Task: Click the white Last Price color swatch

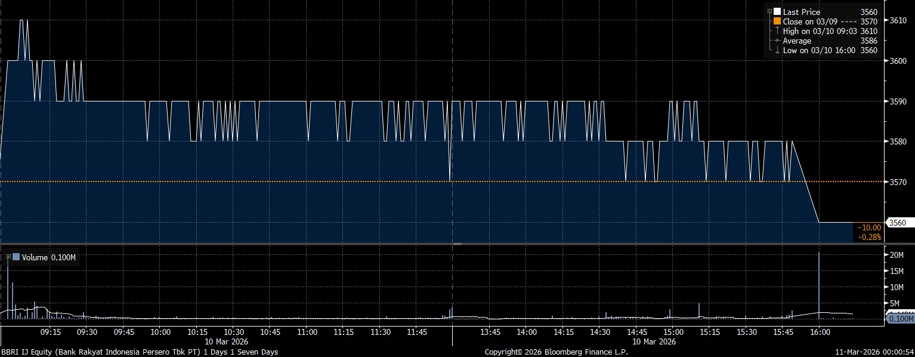Action: click(x=777, y=12)
